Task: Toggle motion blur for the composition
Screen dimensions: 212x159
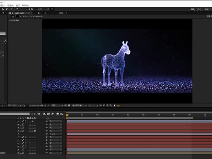Action: coord(53,114)
